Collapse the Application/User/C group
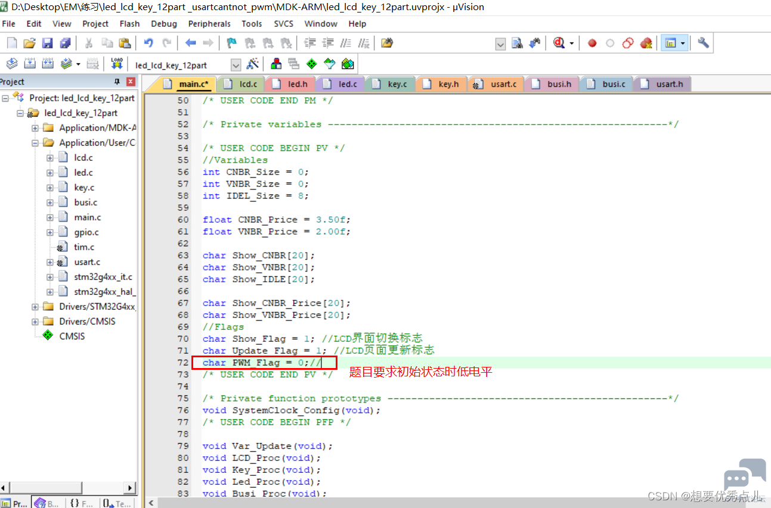Viewport: 771px width, 508px height. (35, 143)
